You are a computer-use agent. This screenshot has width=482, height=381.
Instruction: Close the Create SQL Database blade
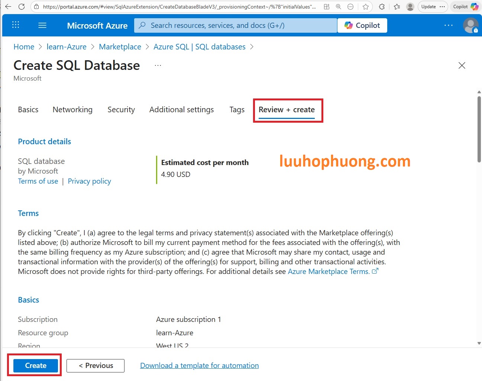(x=462, y=65)
